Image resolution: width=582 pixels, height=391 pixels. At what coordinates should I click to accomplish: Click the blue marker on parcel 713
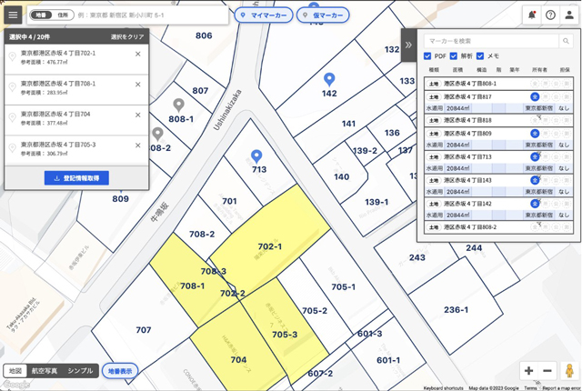(256, 156)
